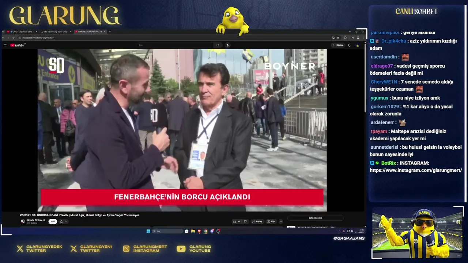This screenshot has height=263, width=468.
Task: Open Brave browser from taskbar
Action: tap(199, 231)
